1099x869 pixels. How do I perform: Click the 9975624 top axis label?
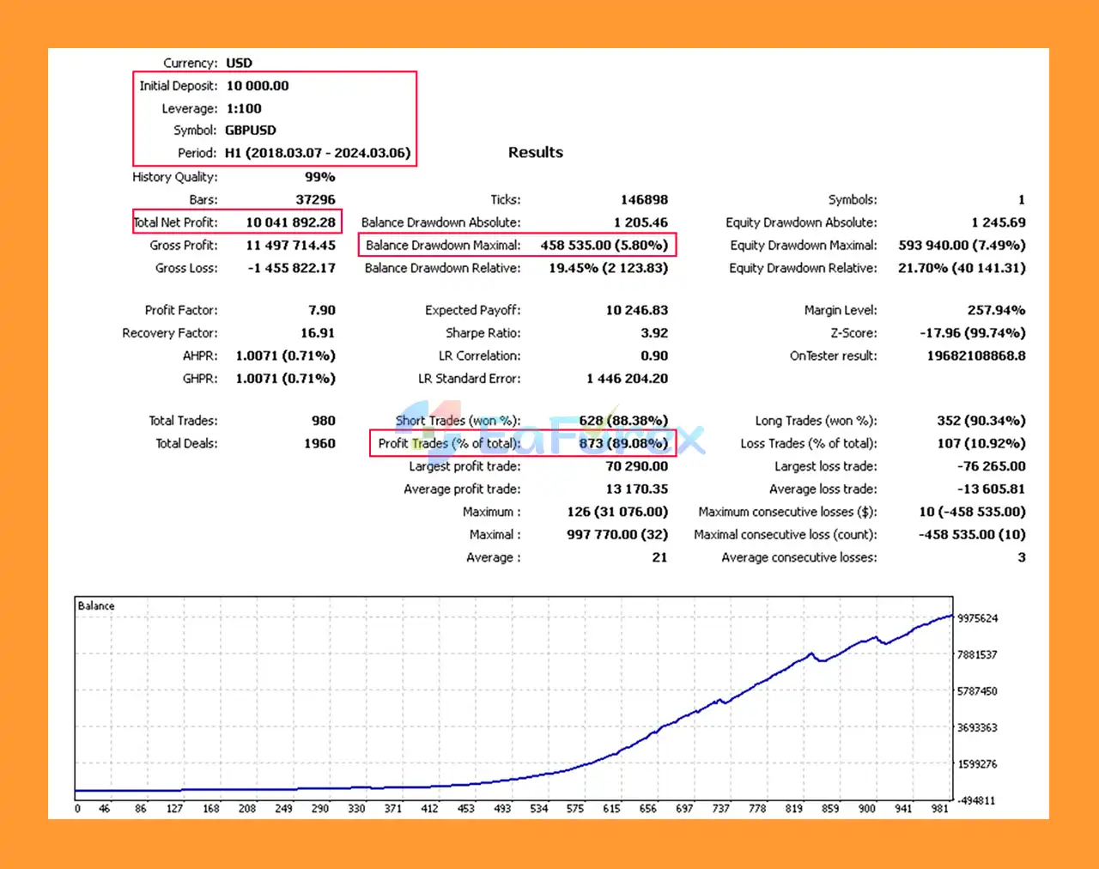pos(977,619)
